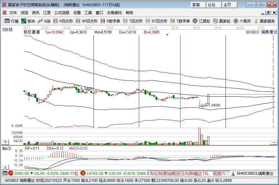This screenshot has height=185, width=279.
Task: Minimize the inner chart window
Action: pos(263,13)
